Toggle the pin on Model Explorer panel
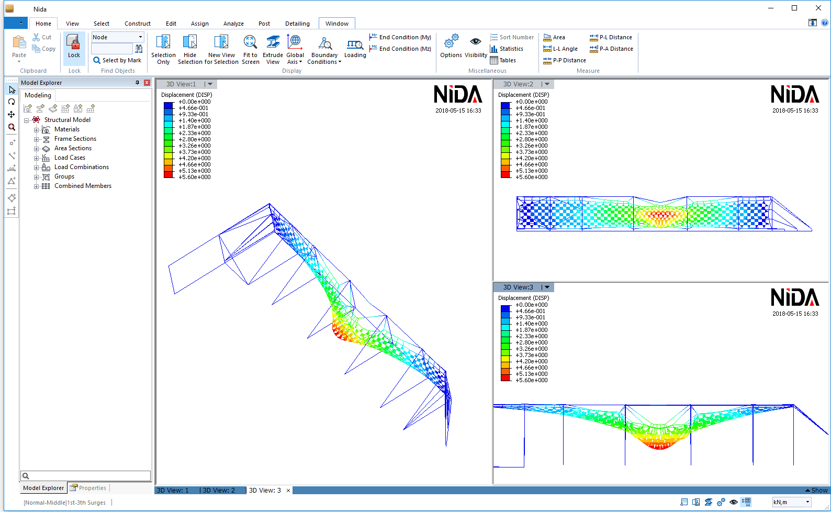Screen dimensions: 831x512 pos(138,83)
